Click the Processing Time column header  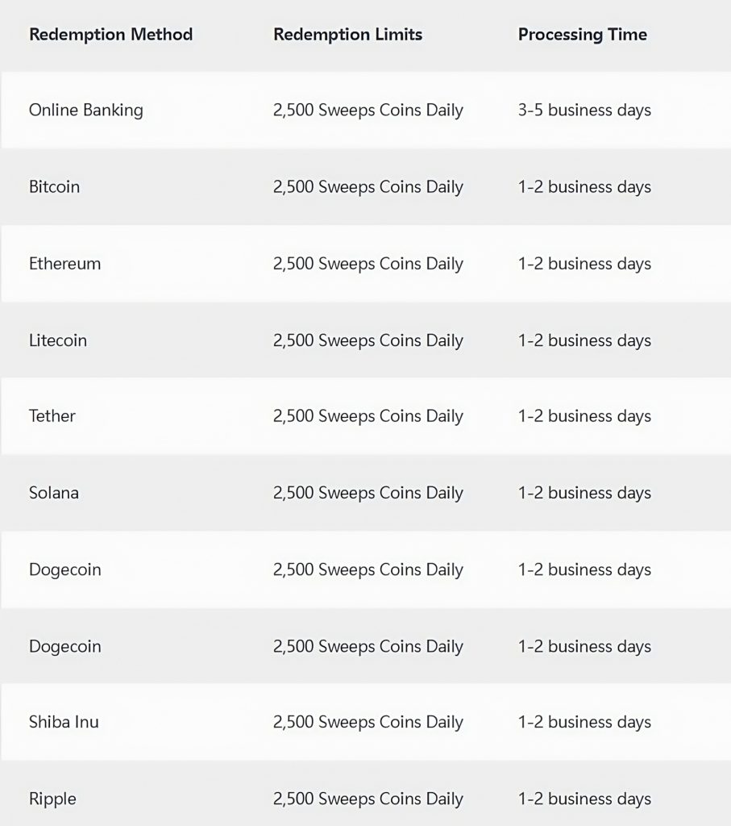(x=583, y=35)
